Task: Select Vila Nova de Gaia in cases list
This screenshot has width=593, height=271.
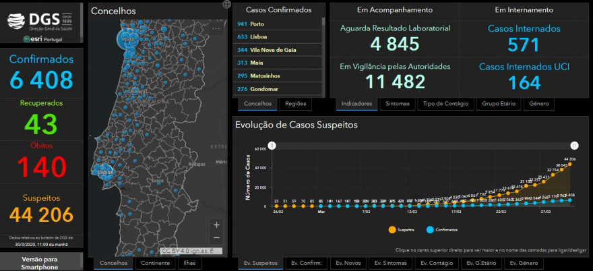Action: click(x=277, y=50)
